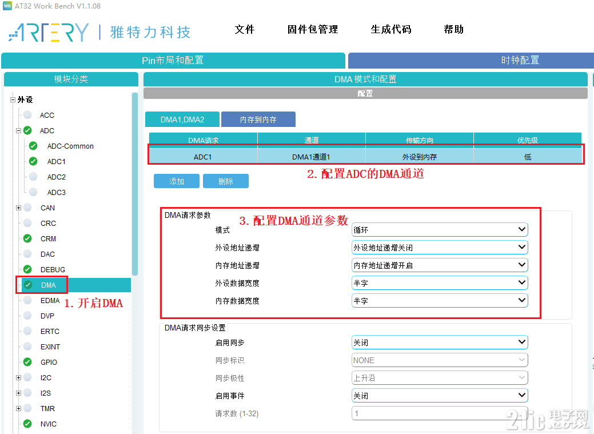Click the DMA1通道1 channel cell
The width and height of the screenshot is (594, 434).
(312, 157)
